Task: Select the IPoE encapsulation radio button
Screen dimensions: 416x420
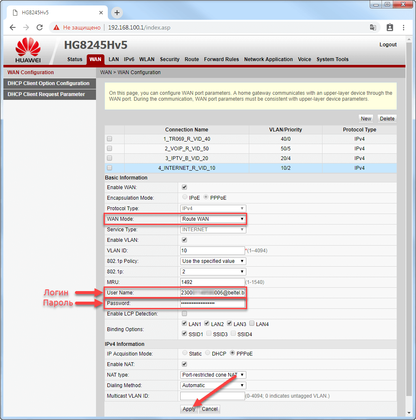Action: tap(184, 198)
